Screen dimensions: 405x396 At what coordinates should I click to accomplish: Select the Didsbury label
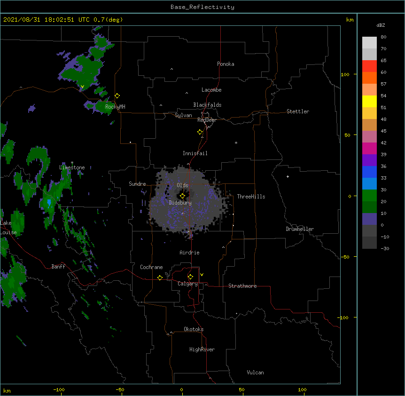click(x=180, y=203)
